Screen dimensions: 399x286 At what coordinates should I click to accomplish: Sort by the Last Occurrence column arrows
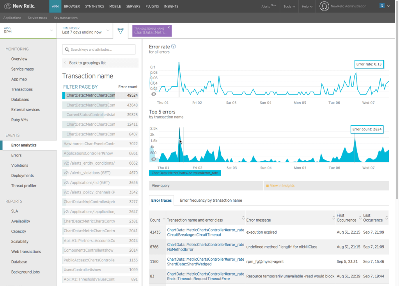tap(386, 218)
